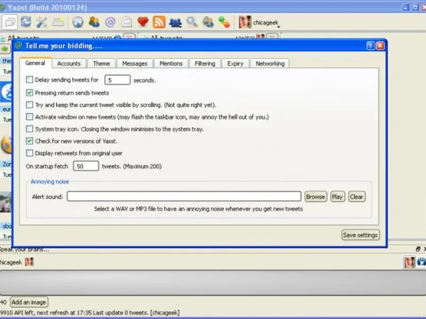Click the delay seconds input field
This screenshot has height=319, width=426.
117,80
